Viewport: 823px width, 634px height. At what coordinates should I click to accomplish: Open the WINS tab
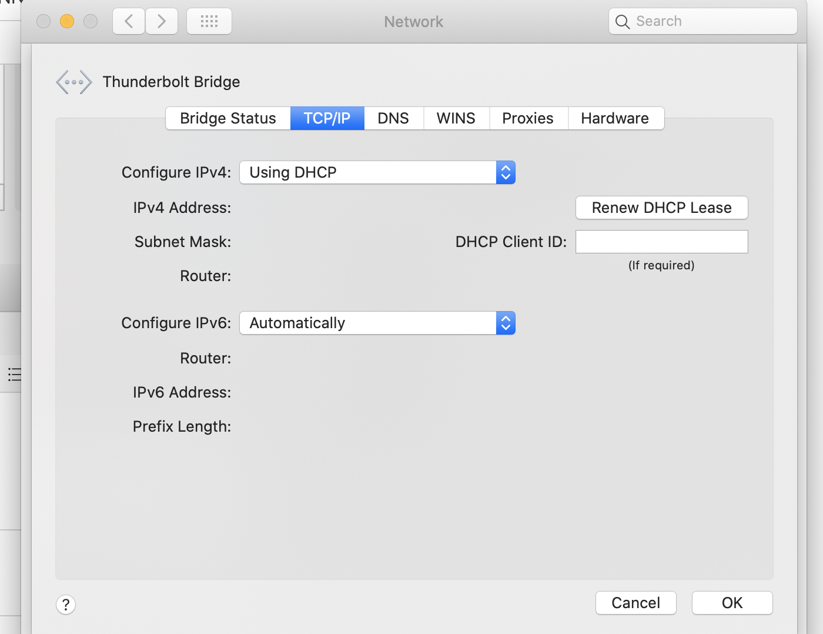pos(456,118)
